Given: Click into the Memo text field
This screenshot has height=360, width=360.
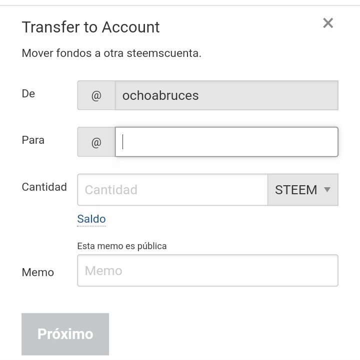Looking at the screenshot, I should coord(207,271).
